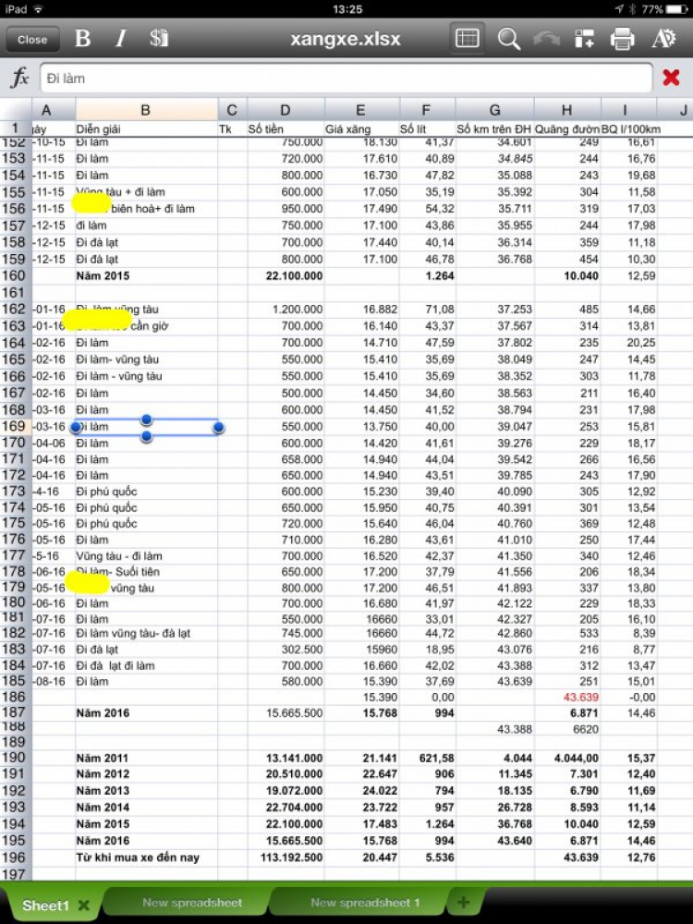693x924 pixels.
Task: Open the insert cells icon
Action: [584, 39]
